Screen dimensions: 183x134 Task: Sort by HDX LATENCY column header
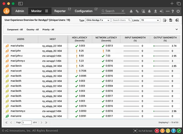pos(80,39)
